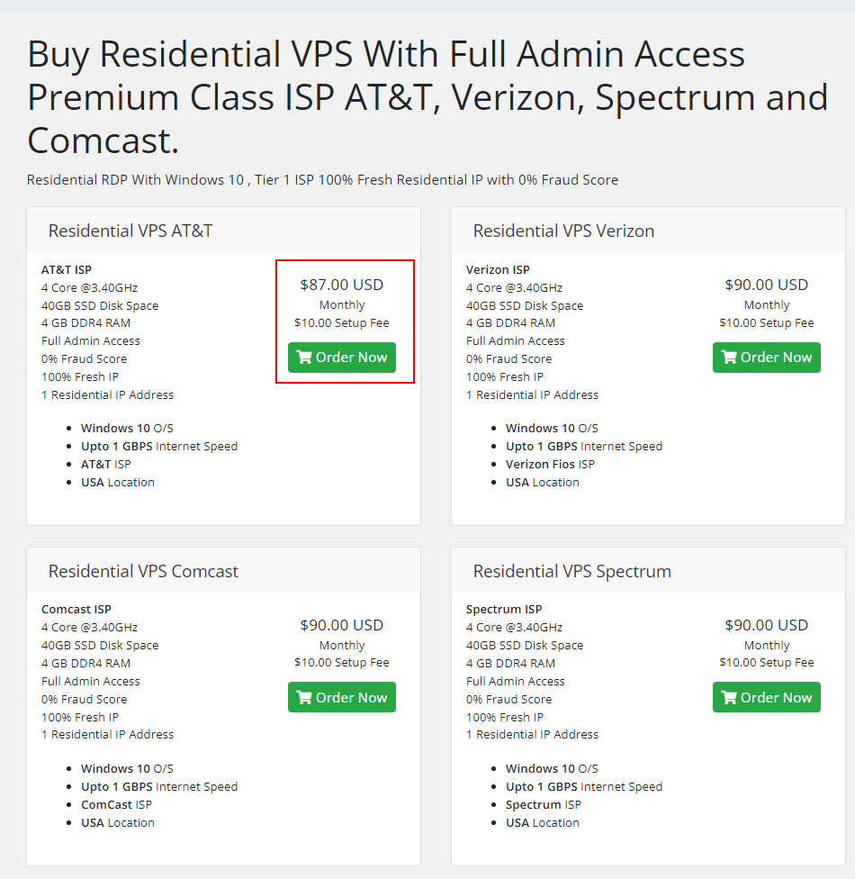Image resolution: width=855 pixels, height=879 pixels.
Task: Click the Residential VPS Spectrum card title
Action: click(x=572, y=571)
